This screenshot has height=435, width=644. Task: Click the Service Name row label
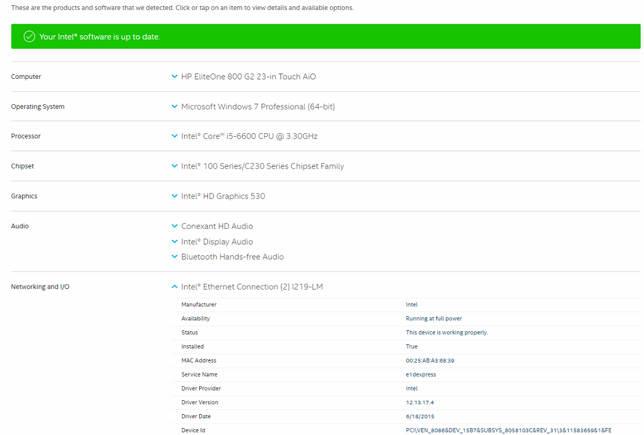coord(199,375)
